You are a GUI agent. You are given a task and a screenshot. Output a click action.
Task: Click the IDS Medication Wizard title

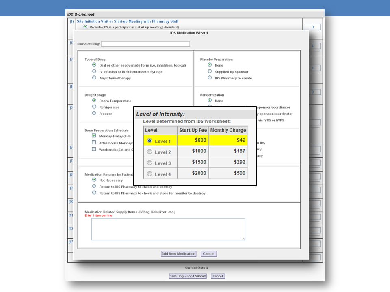coord(189,33)
